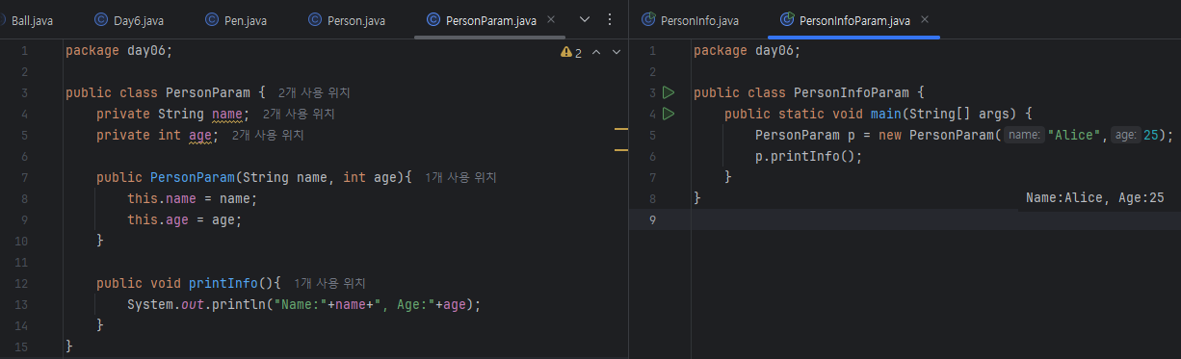
Task: Click PersonParam.java class file icon
Action: coord(433,19)
